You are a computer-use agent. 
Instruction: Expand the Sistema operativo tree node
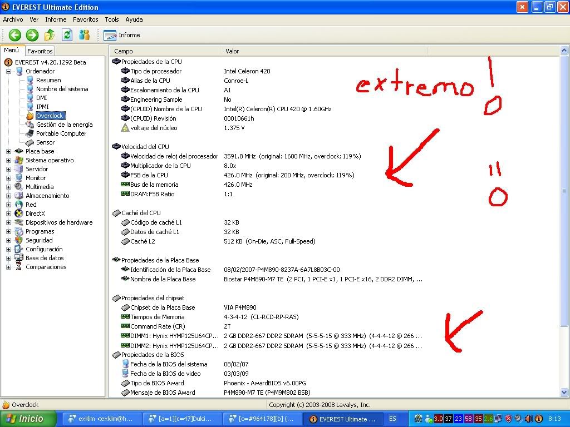[x=9, y=160]
